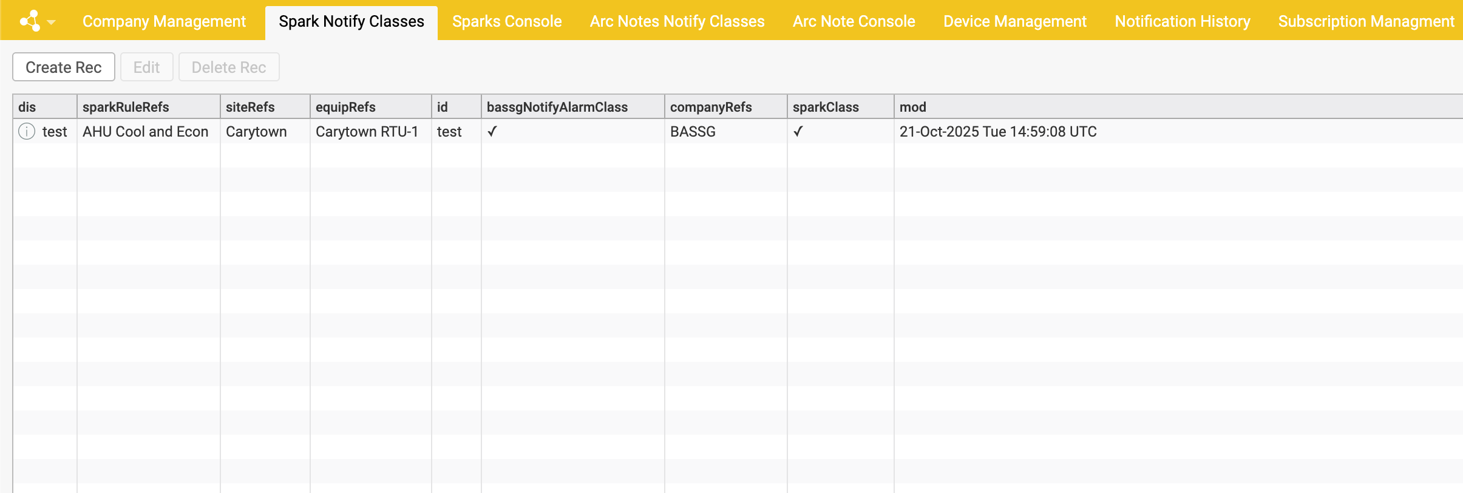Open the Company Management tab
This screenshot has width=1463, height=493.
point(164,21)
